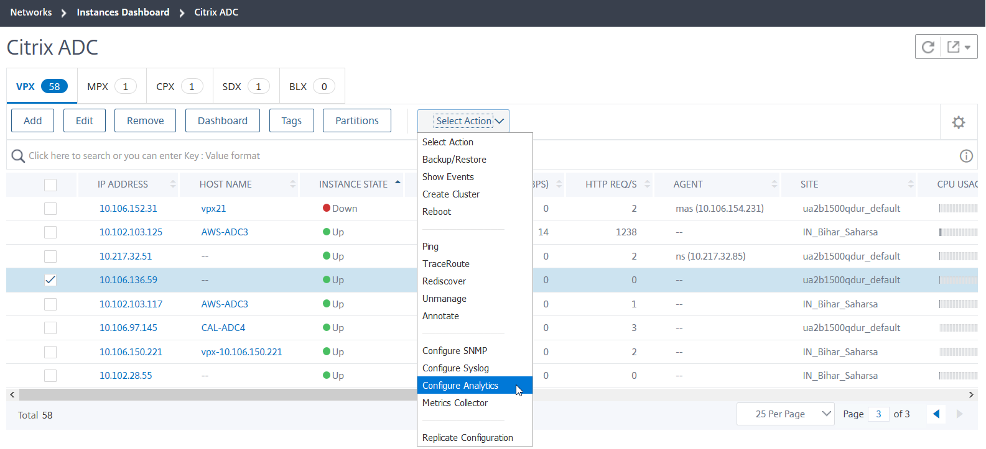Select TraceRoute menu entry

pyautogui.click(x=475, y=264)
